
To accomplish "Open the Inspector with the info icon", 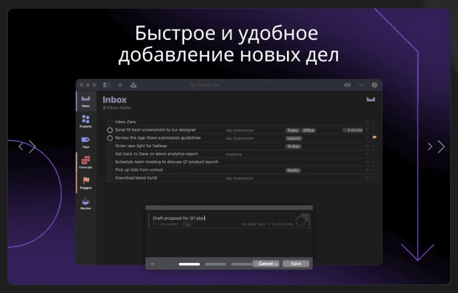I will tap(374, 85).
